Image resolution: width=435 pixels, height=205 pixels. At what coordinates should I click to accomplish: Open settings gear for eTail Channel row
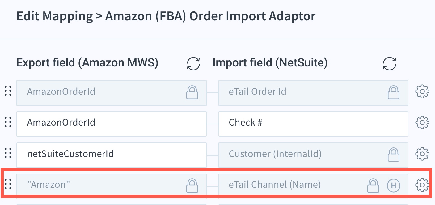pyautogui.click(x=422, y=185)
